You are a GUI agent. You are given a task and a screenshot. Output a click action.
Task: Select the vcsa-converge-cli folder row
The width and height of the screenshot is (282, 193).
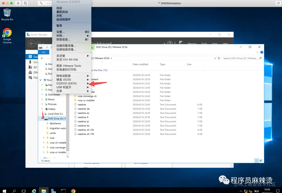click(87, 96)
